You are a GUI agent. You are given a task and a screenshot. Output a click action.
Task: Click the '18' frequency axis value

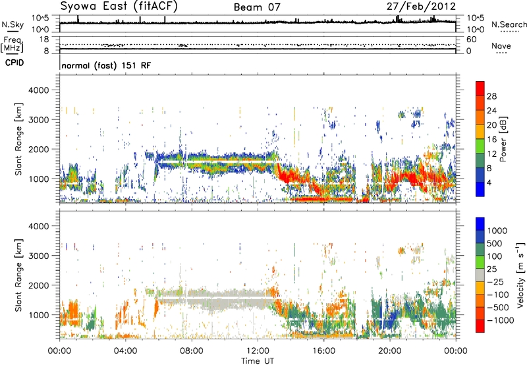pos(44,40)
